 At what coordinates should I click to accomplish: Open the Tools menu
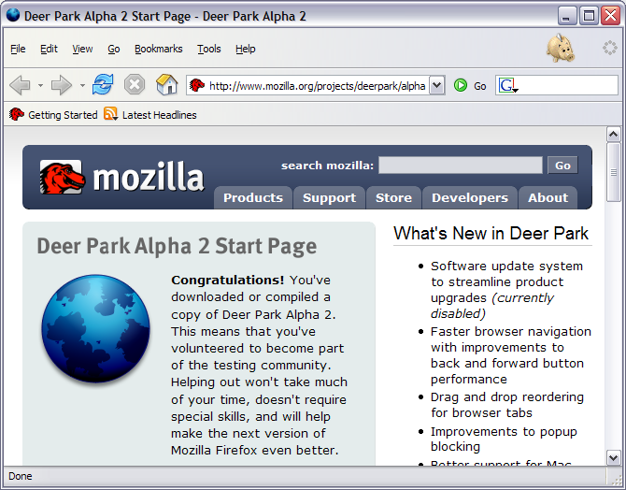tap(209, 49)
